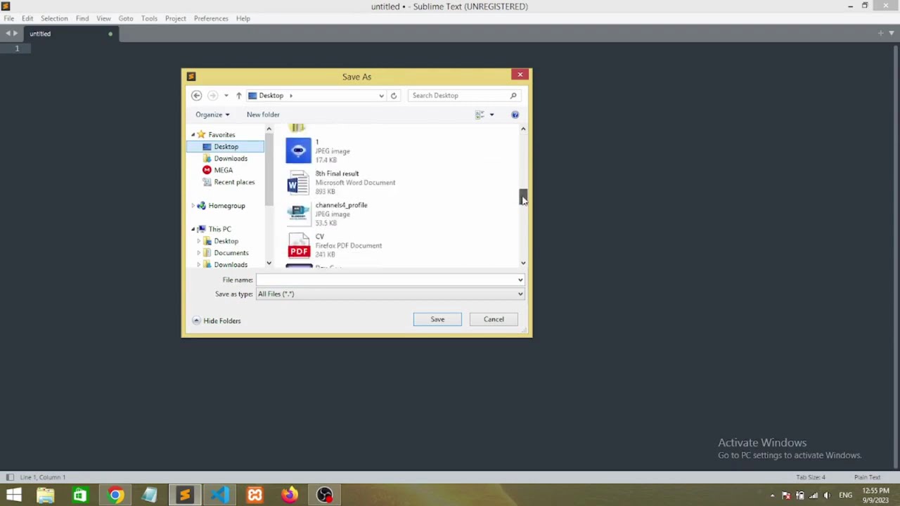Viewport: 900px width, 506px height.
Task: Open the Preferences menu
Action: [x=211, y=18]
